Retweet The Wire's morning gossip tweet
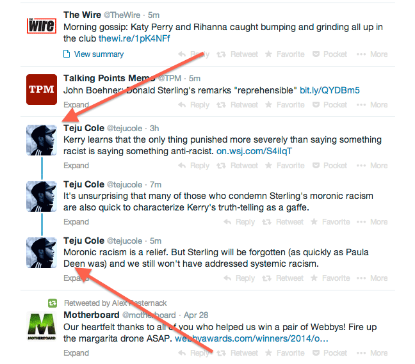Image resolution: width=415 pixels, height=364 pixels. pyautogui.click(x=237, y=54)
